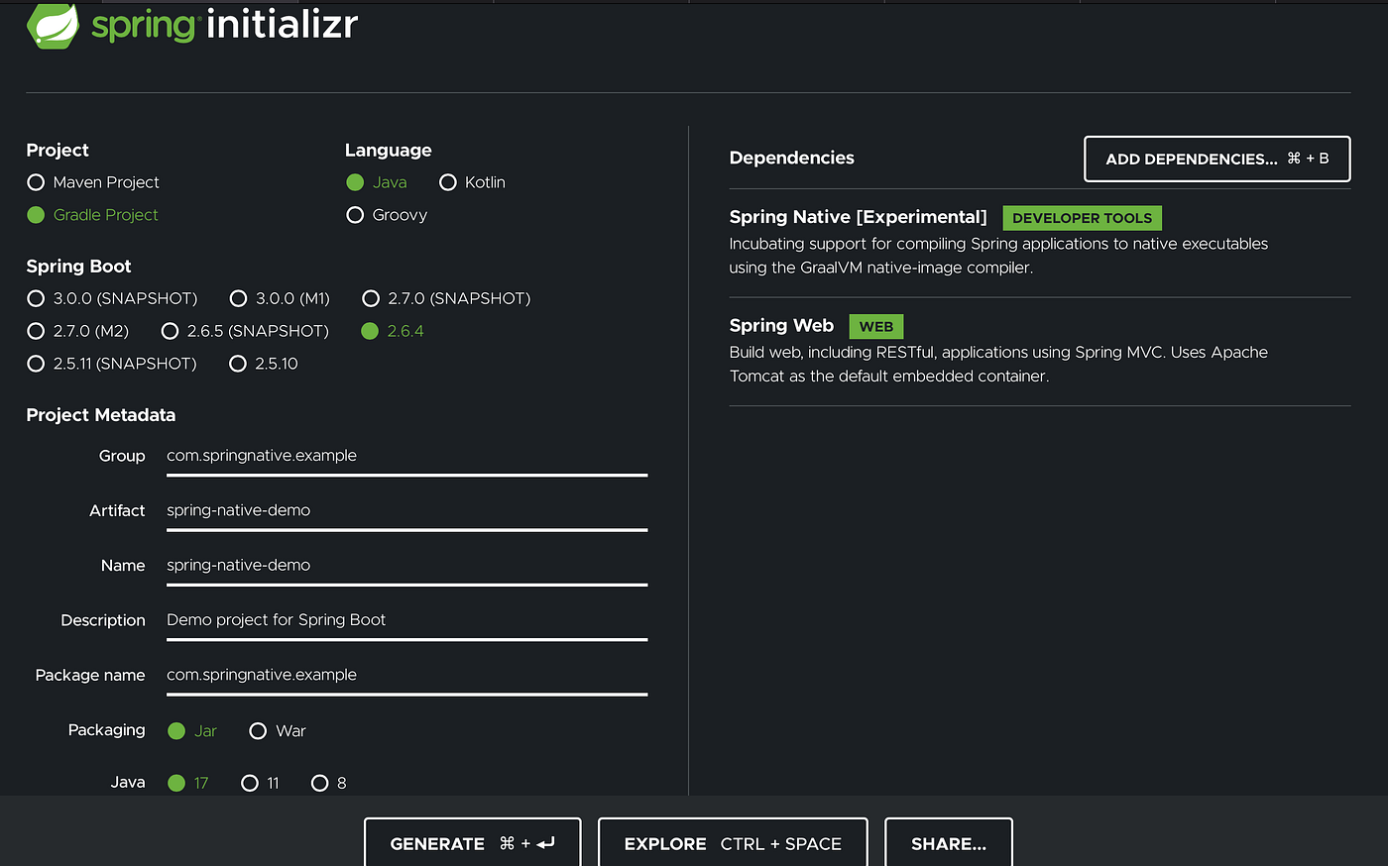Open the ADD DEPENDENCIES dialog
The width and height of the screenshot is (1388, 866).
[x=1216, y=159]
